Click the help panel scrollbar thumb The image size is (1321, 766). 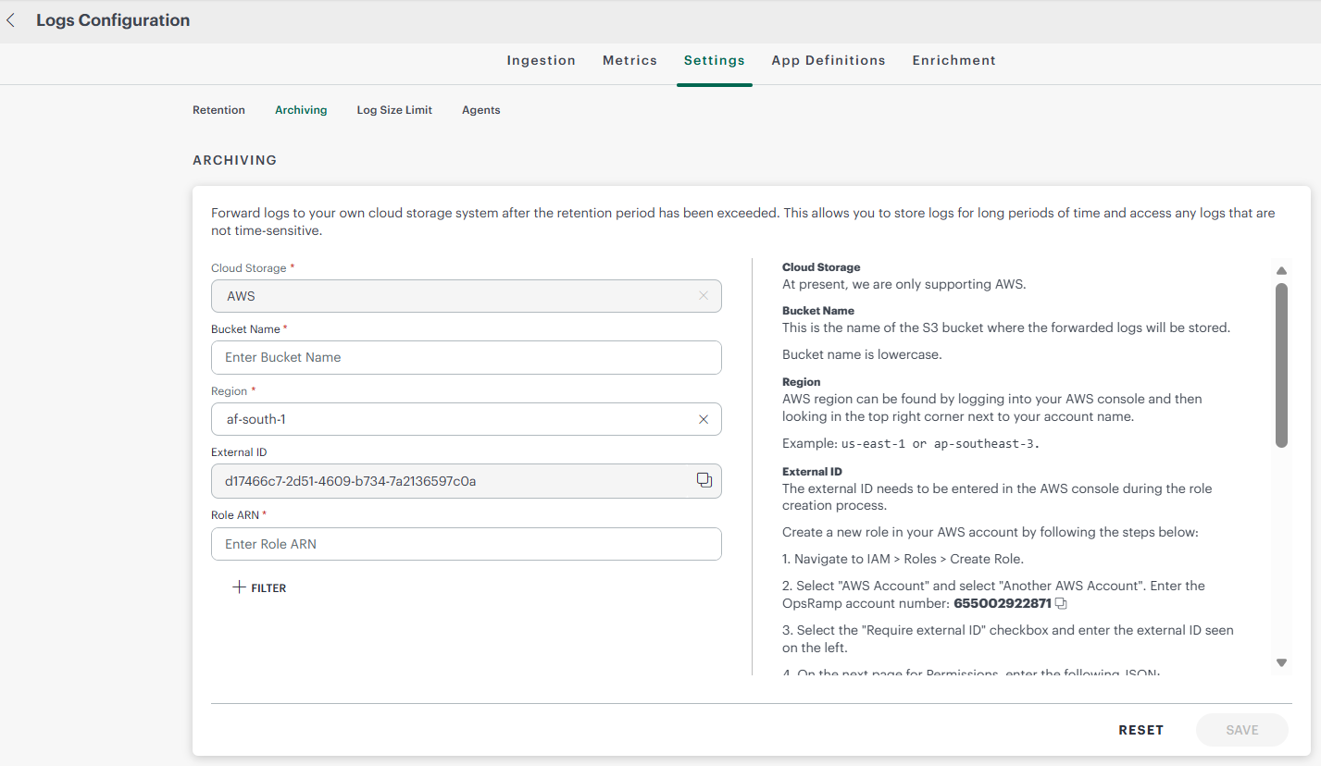[x=1281, y=365]
